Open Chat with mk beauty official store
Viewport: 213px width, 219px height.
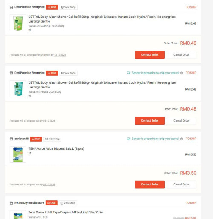52,203
